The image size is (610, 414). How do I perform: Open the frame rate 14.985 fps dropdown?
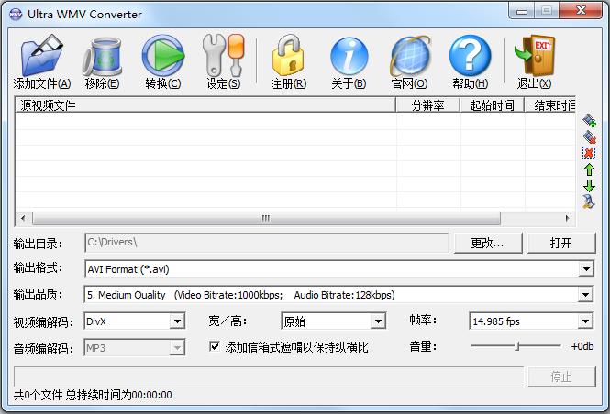[x=585, y=321]
